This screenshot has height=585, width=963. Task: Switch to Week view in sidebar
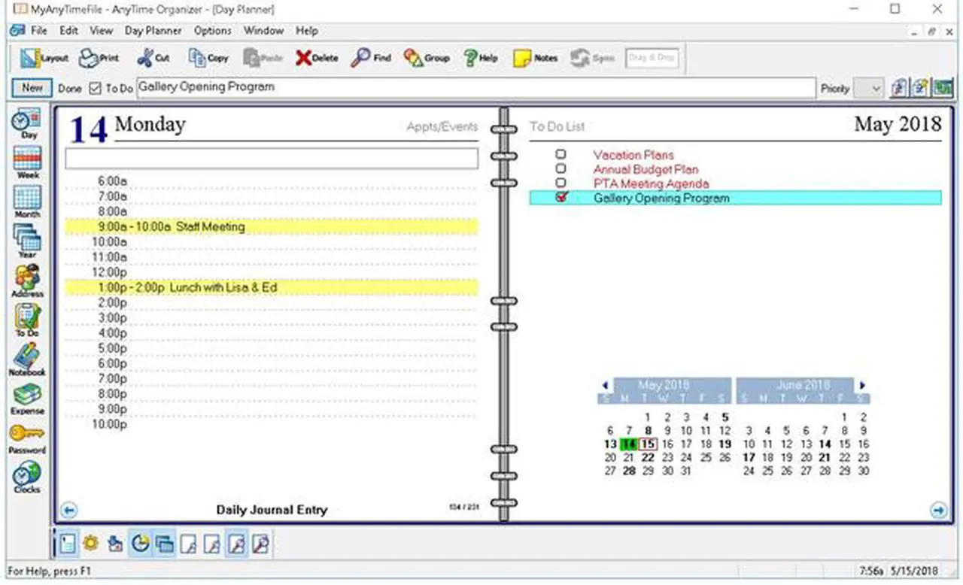point(28,162)
